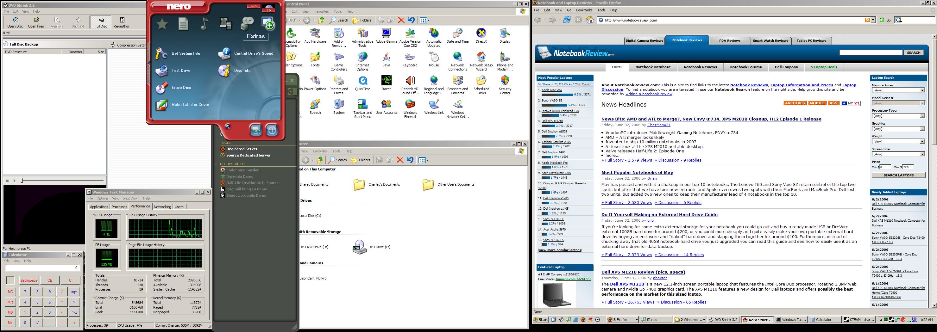Open Dell XPS M1210 Review headline link

(643, 272)
